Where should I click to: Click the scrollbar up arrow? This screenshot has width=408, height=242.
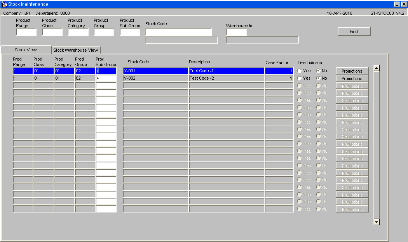[376, 68]
